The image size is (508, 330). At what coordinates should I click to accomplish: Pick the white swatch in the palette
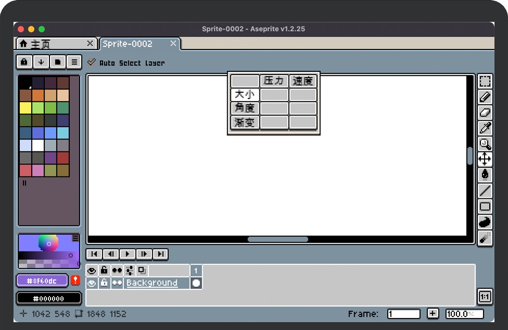[x=38, y=145]
